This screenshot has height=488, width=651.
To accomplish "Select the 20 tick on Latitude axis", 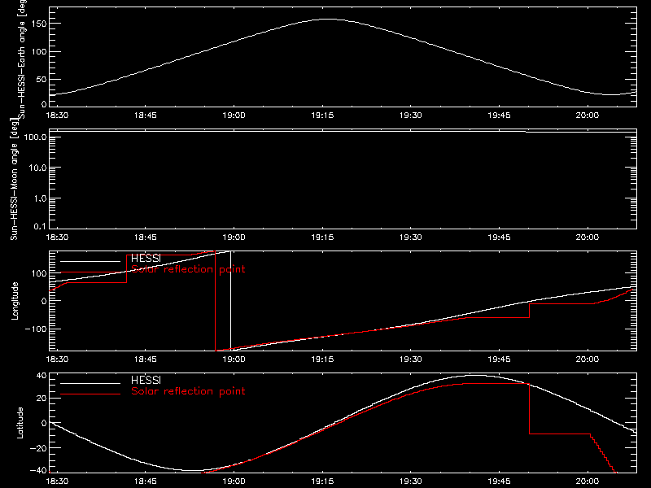I will click(x=42, y=399).
